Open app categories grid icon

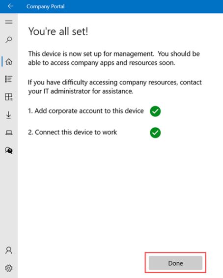tap(9, 97)
